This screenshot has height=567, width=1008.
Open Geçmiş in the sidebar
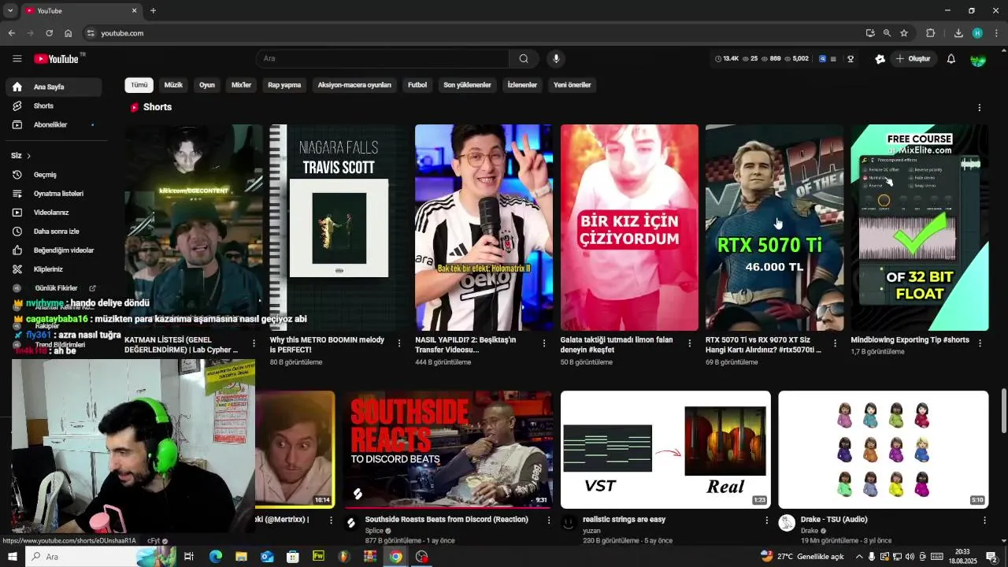pos(54,175)
